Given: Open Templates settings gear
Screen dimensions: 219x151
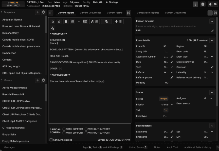Looking at the screenshot, I should (44, 12).
